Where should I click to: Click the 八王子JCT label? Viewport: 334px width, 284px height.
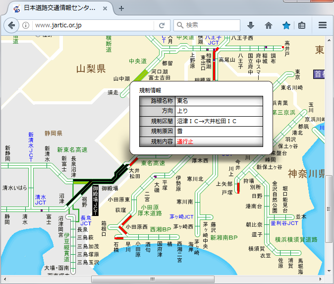tap(213, 41)
